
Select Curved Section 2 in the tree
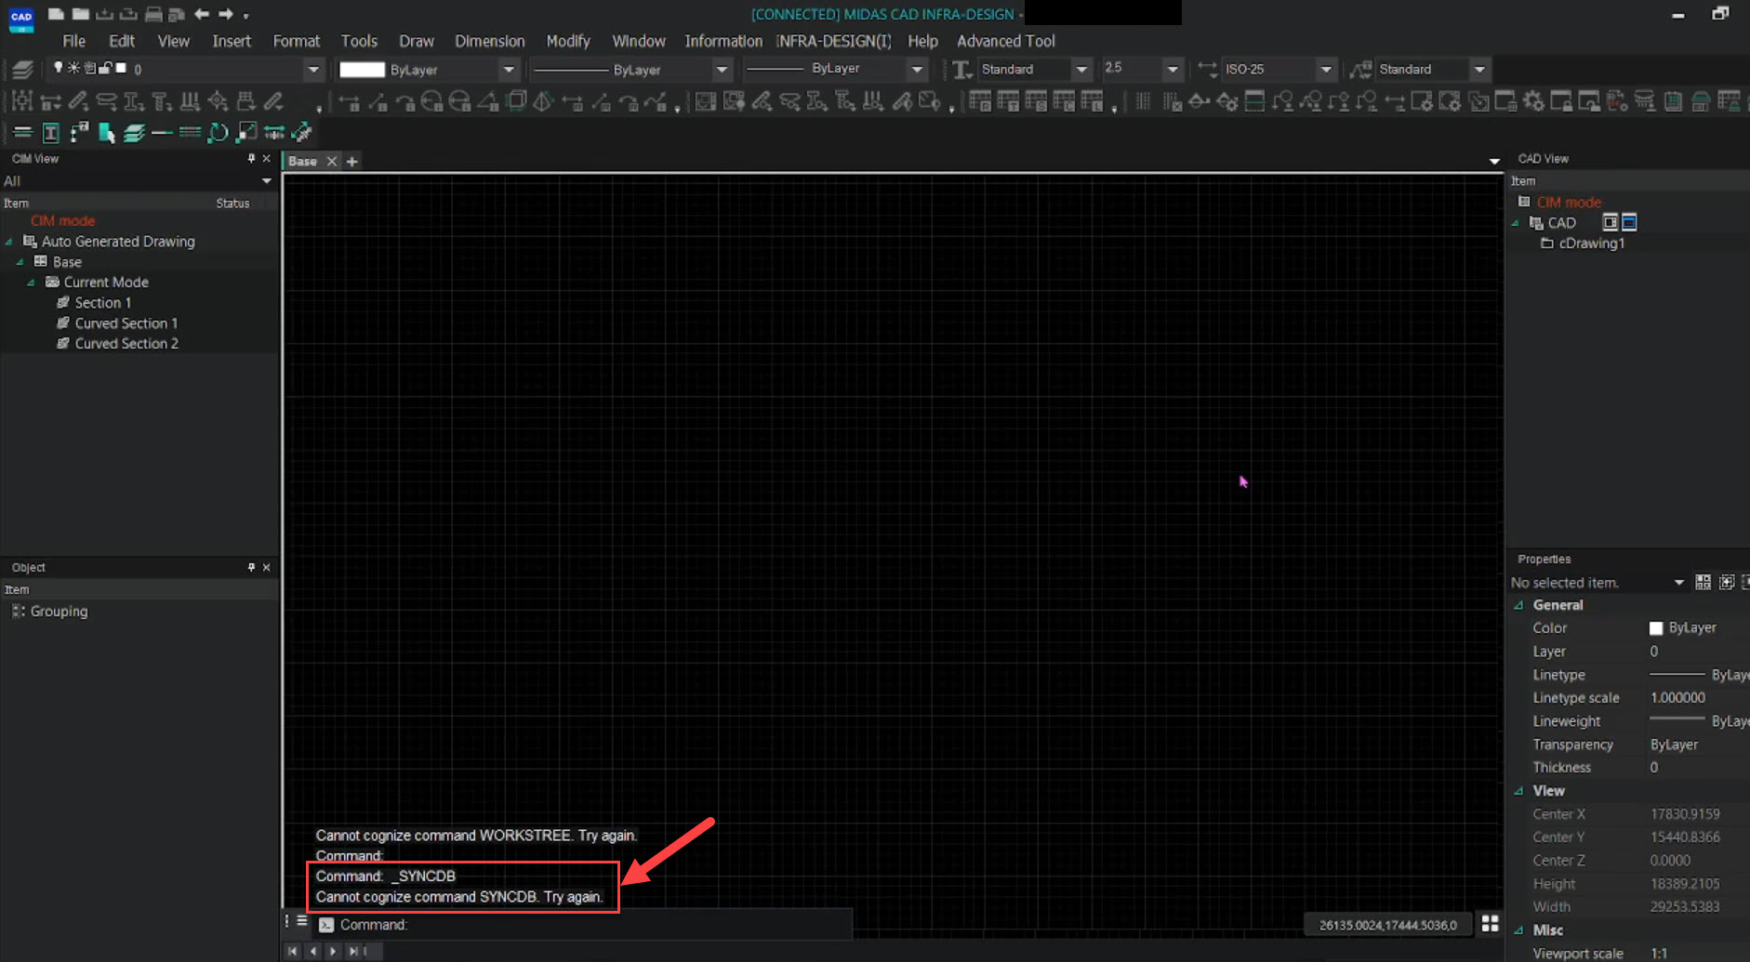126,344
